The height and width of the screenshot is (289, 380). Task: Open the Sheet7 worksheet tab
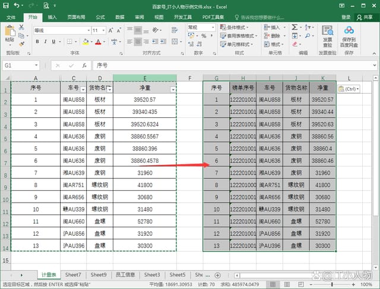coord(73,275)
